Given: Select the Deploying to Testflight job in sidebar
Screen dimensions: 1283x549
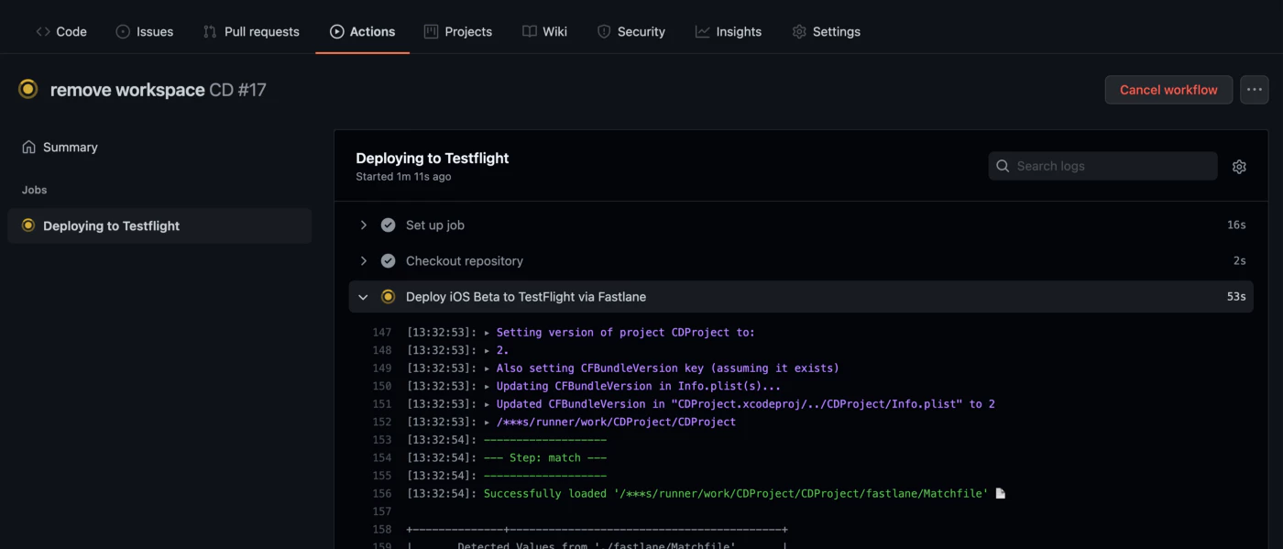Looking at the screenshot, I should [x=110, y=225].
